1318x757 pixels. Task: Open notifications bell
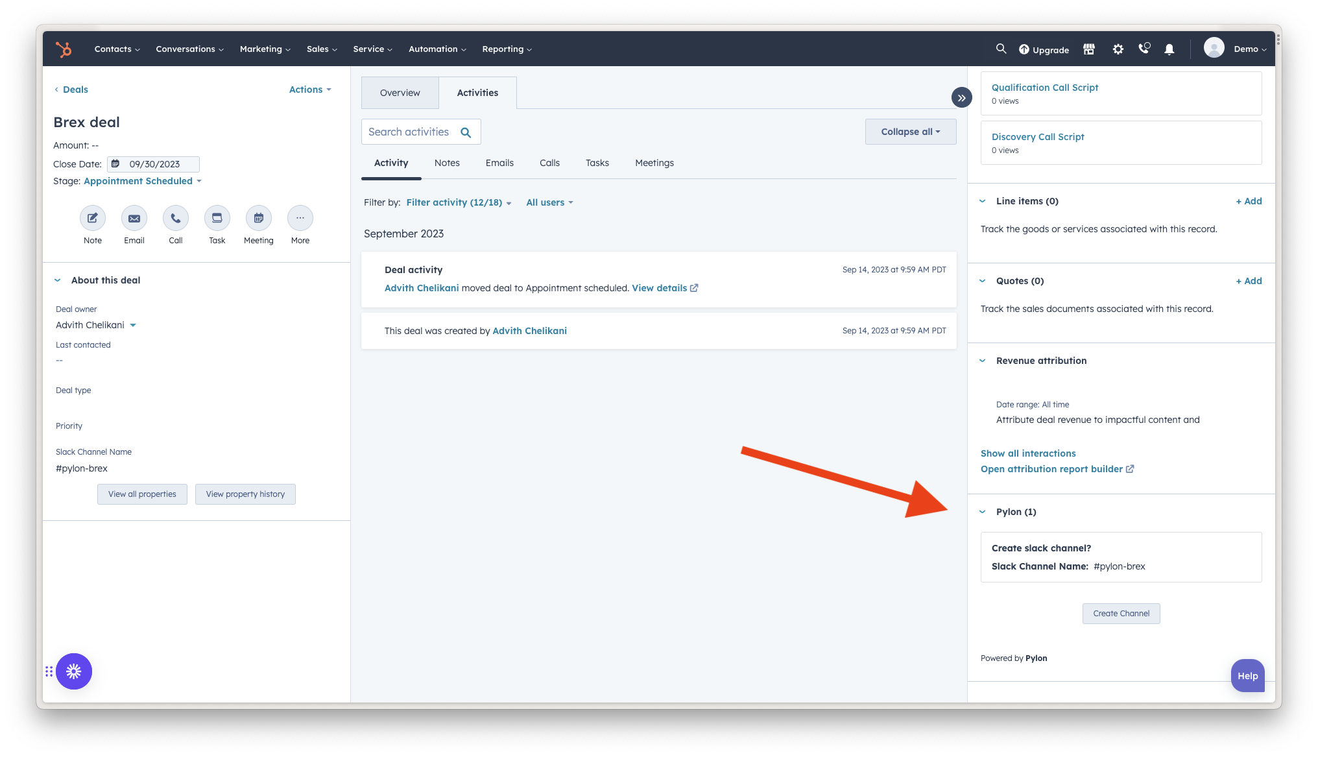click(x=1169, y=49)
